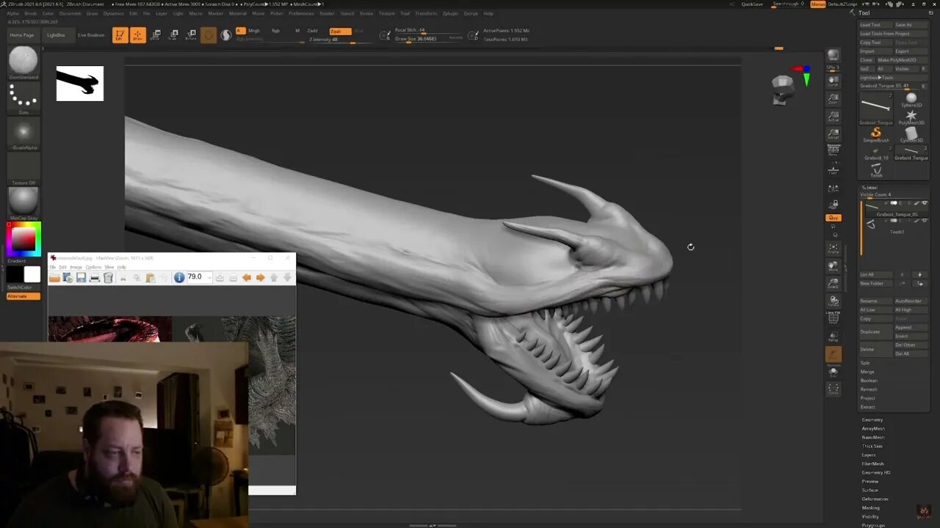Click the IrfanView save icon
The width and height of the screenshot is (940, 528).
[81, 277]
